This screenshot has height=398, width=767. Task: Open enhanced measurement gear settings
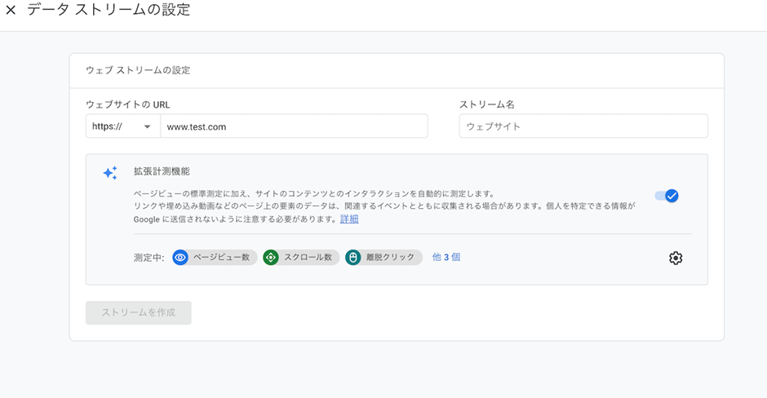[x=676, y=259]
